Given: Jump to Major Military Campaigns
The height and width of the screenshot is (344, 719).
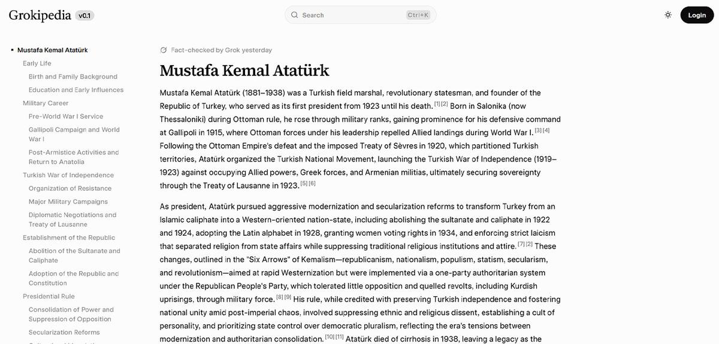Looking at the screenshot, I should pos(68,202).
